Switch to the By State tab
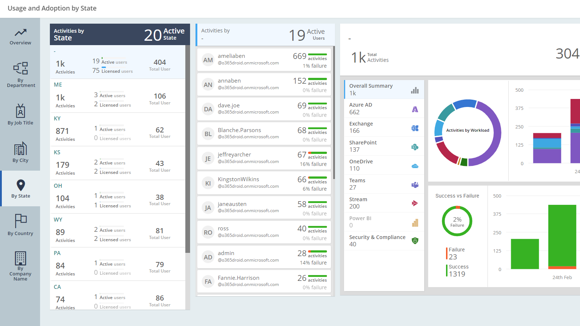The height and width of the screenshot is (326, 580). (20, 188)
